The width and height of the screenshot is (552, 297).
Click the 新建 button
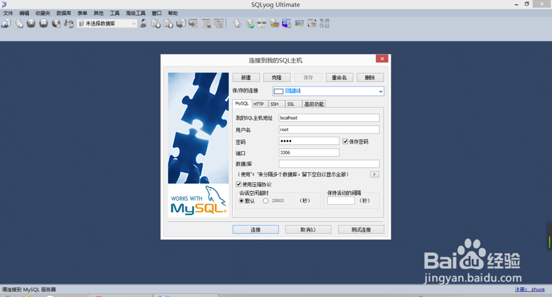tap(246, 78)
